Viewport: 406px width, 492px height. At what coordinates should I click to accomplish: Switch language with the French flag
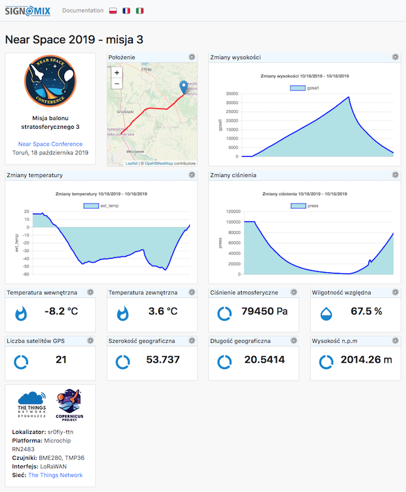[x=126, y=11]
